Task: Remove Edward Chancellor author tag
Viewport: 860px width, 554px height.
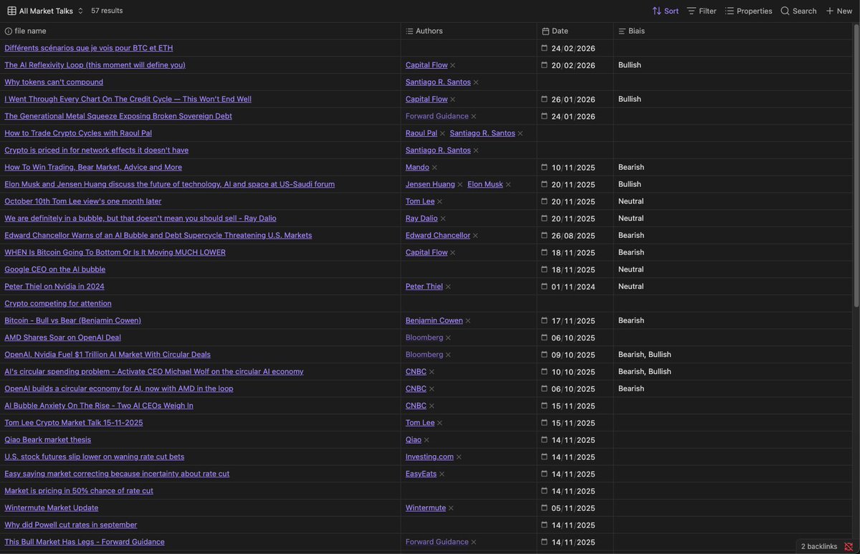Action: [x=475, y=236]
